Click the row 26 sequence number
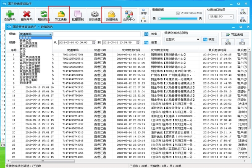 (14, 157)
